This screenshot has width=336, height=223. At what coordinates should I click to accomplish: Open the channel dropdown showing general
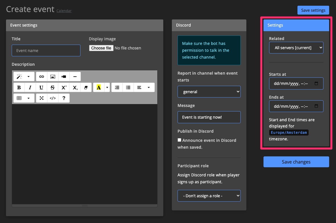[209, 92]
